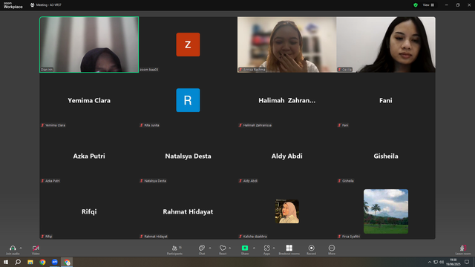The height and width of the screenshot is (267, 475).
Task: Click the Join audio headphone icon
Action: pos(13,248)
